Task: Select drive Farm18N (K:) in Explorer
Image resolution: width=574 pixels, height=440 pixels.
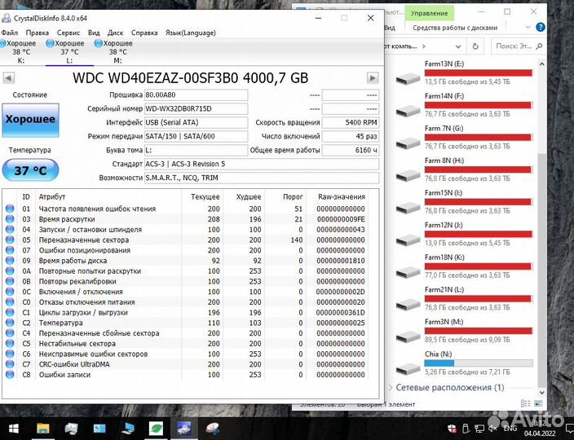Action: (x=464, y=266)
